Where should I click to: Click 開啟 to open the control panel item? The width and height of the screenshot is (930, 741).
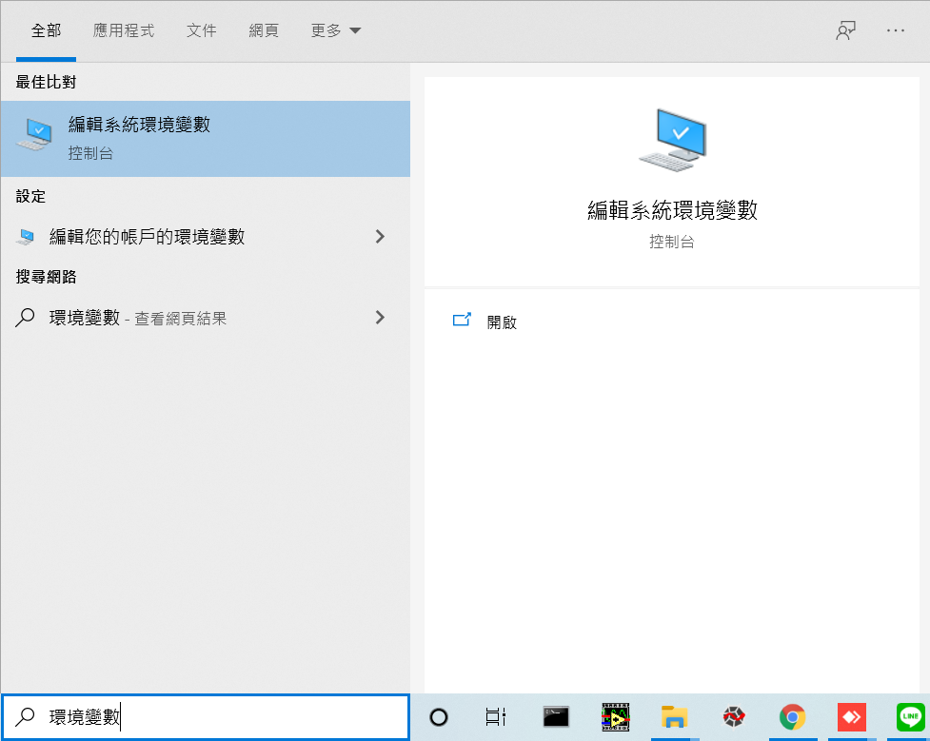point(502,322)
